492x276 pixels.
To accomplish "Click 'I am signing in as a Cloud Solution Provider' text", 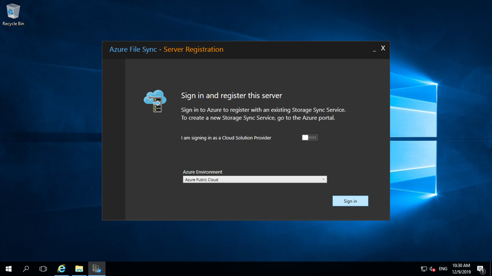I will click(x=226, y=138).
